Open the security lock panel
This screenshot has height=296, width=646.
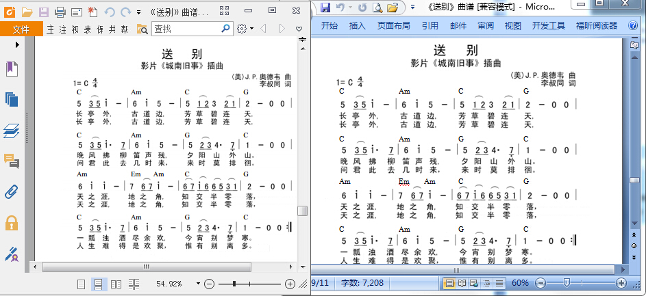(x=12, y=222)
